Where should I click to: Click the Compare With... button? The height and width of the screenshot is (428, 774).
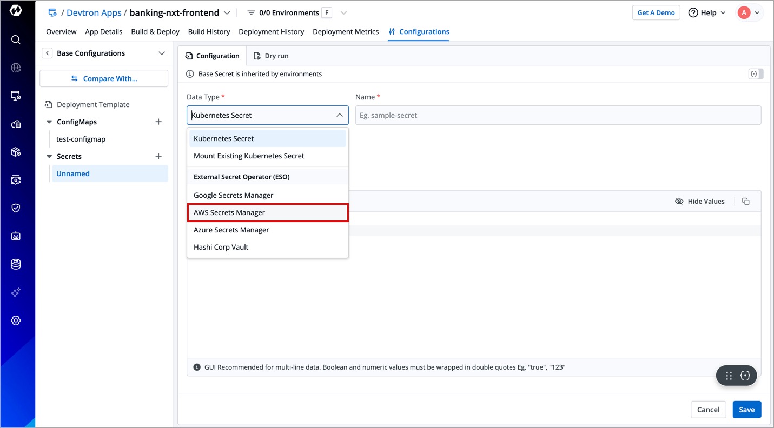click(x=104, y=78)
